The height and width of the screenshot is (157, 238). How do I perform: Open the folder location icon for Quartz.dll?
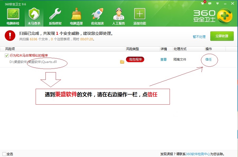click(122, 62)
